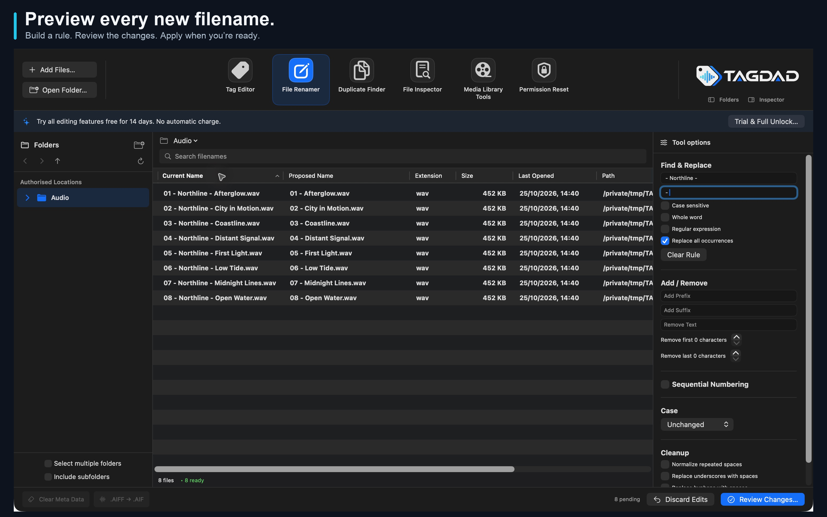This screenshot has height=517, width=827.
Task: Open the File Inspector tool
Action: click(x=422, y=76)
